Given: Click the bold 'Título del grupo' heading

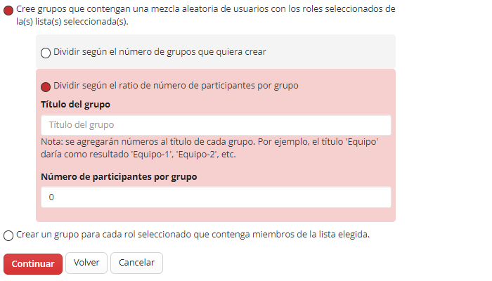Looking at the screenshot, I should click(x=75, y=105).
